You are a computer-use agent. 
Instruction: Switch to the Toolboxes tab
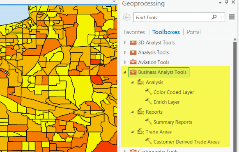tap(166, 32)
